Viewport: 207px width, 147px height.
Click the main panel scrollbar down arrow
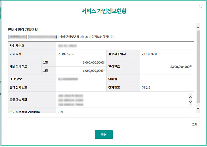click(198, 108)
